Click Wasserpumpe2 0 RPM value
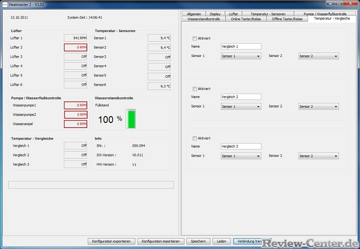 tap(76, 115)
